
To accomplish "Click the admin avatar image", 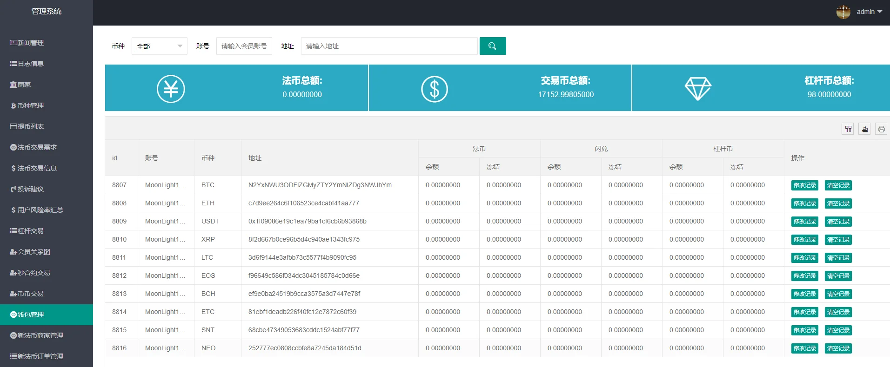I will [x=843, y=12].
